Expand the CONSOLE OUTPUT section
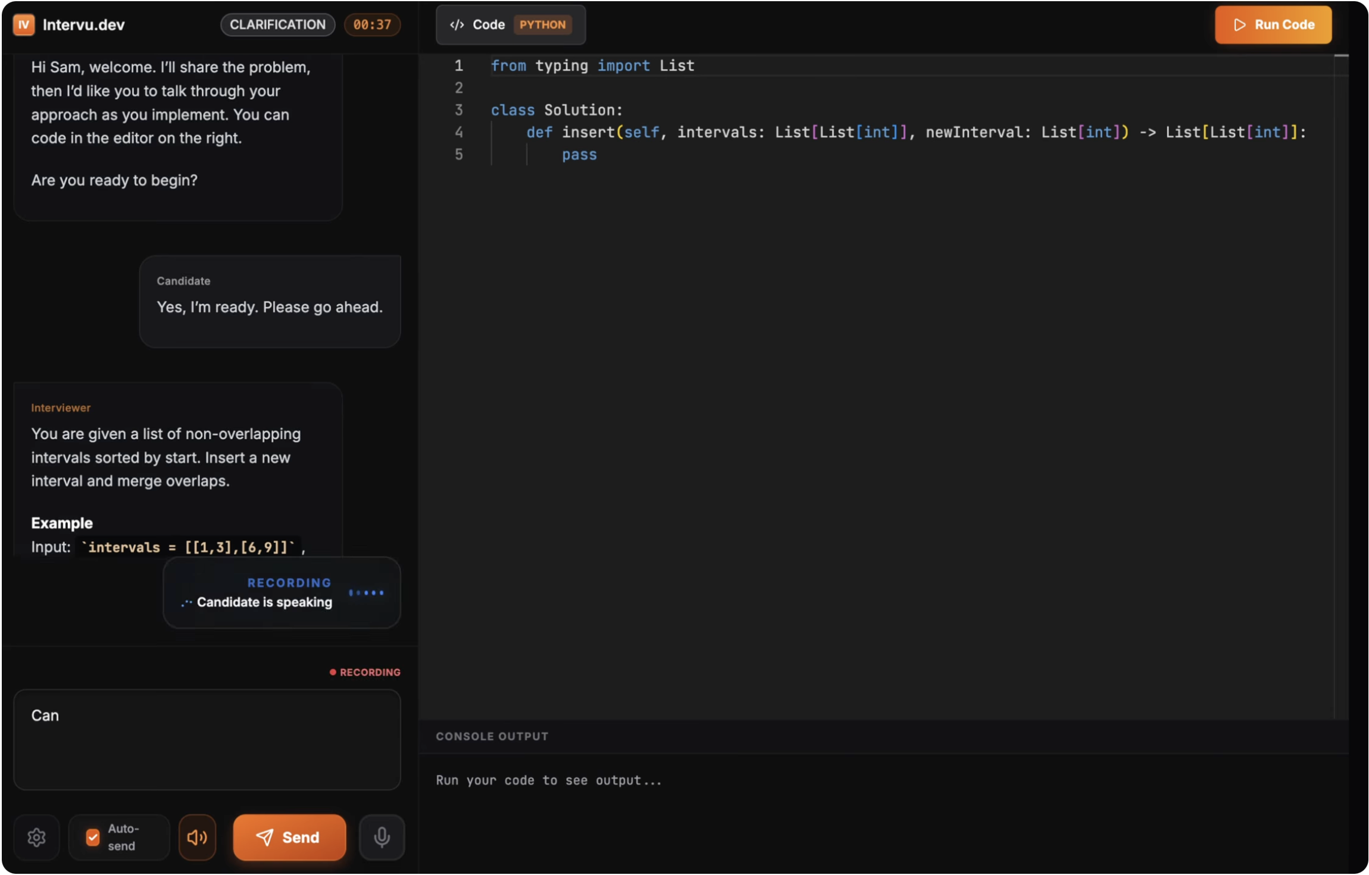1369x875 pixels. 491,736
